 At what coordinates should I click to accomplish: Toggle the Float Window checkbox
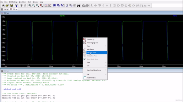point(85,78)
